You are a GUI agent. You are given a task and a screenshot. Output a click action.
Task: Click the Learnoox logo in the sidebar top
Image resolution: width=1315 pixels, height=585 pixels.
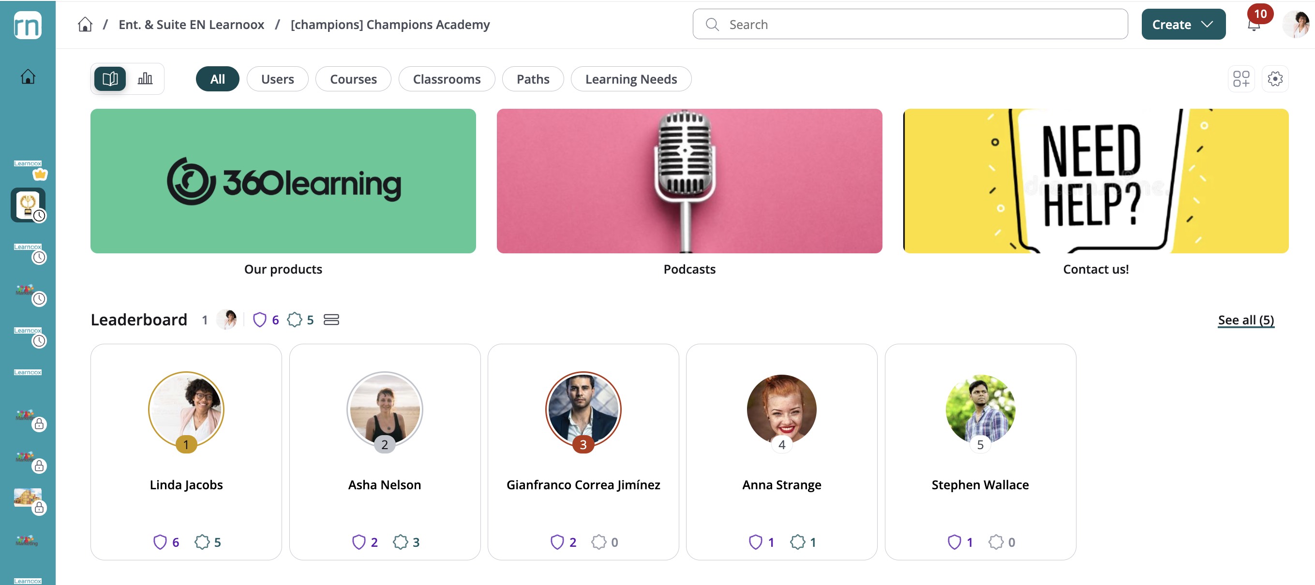pos(28,25)
